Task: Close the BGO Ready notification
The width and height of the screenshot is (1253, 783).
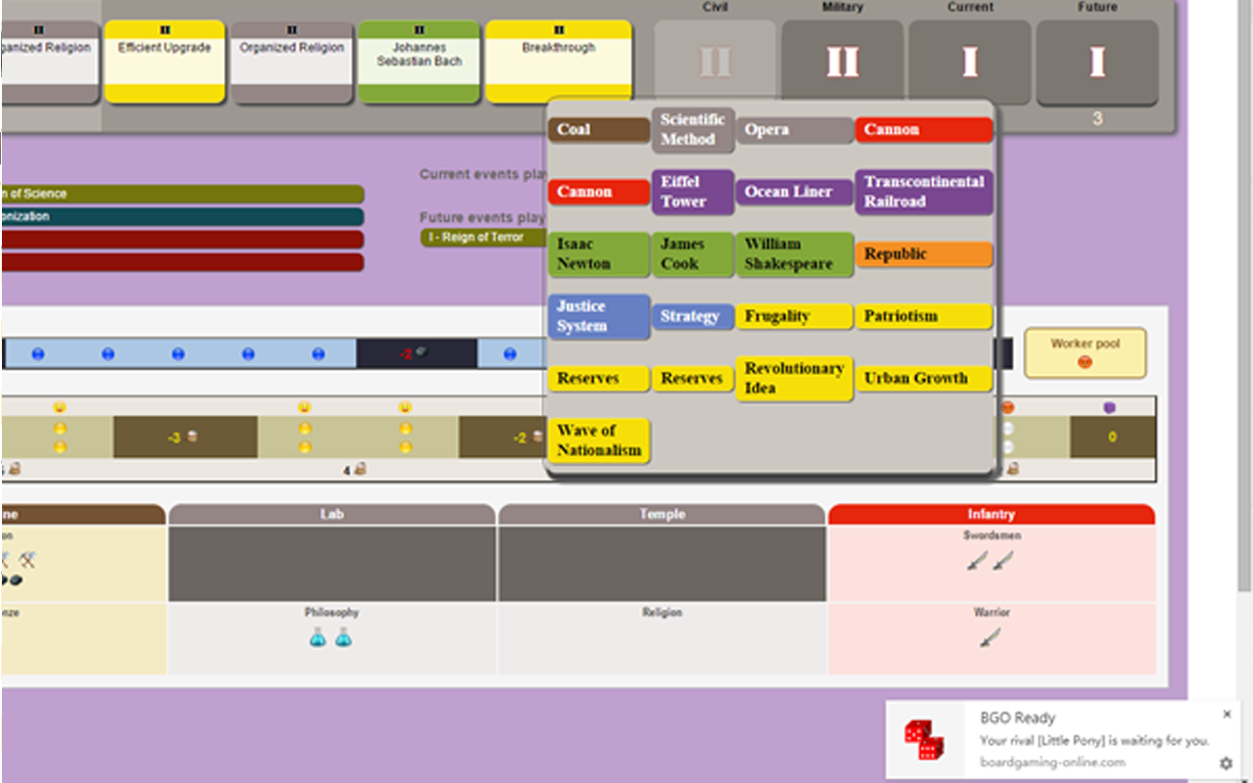Action: (1227, 714)
